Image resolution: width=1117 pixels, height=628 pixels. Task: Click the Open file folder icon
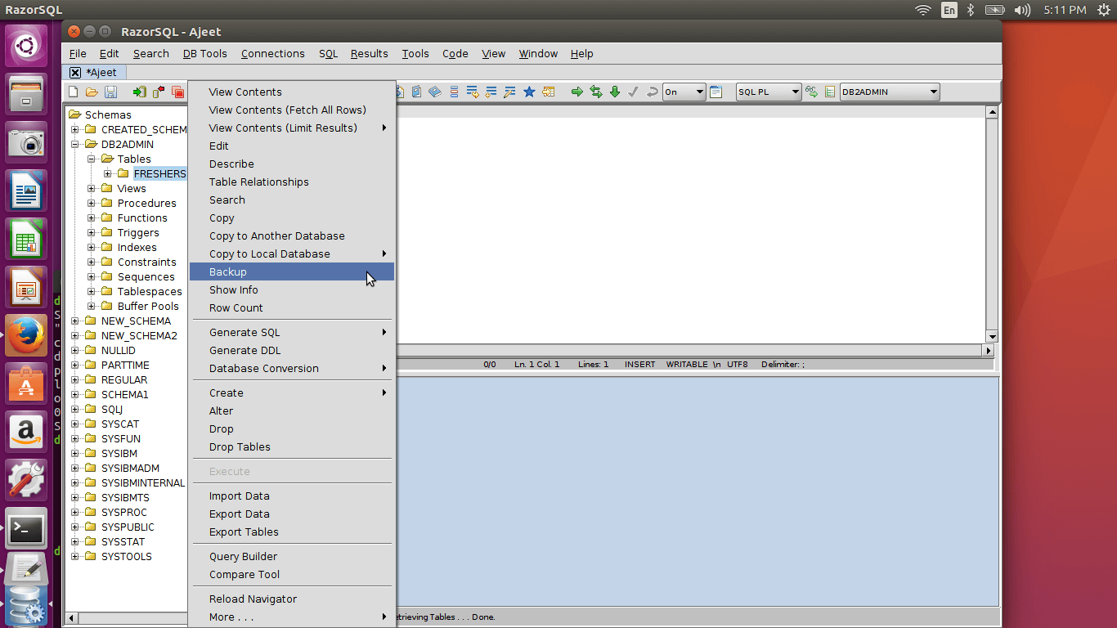point(92,92)
